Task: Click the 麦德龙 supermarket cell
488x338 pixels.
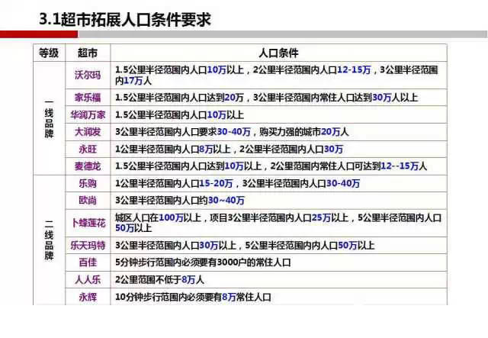Action: point(88,166)
